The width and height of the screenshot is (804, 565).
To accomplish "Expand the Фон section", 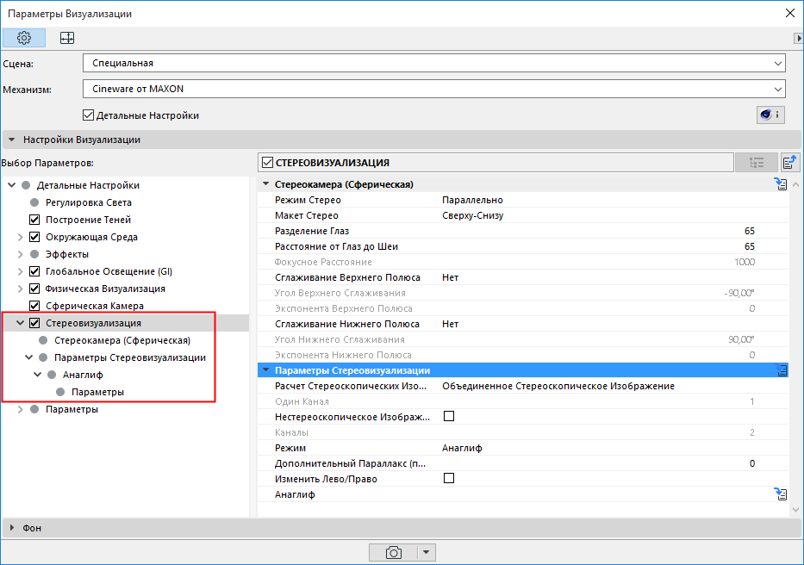I will (12, 528).
